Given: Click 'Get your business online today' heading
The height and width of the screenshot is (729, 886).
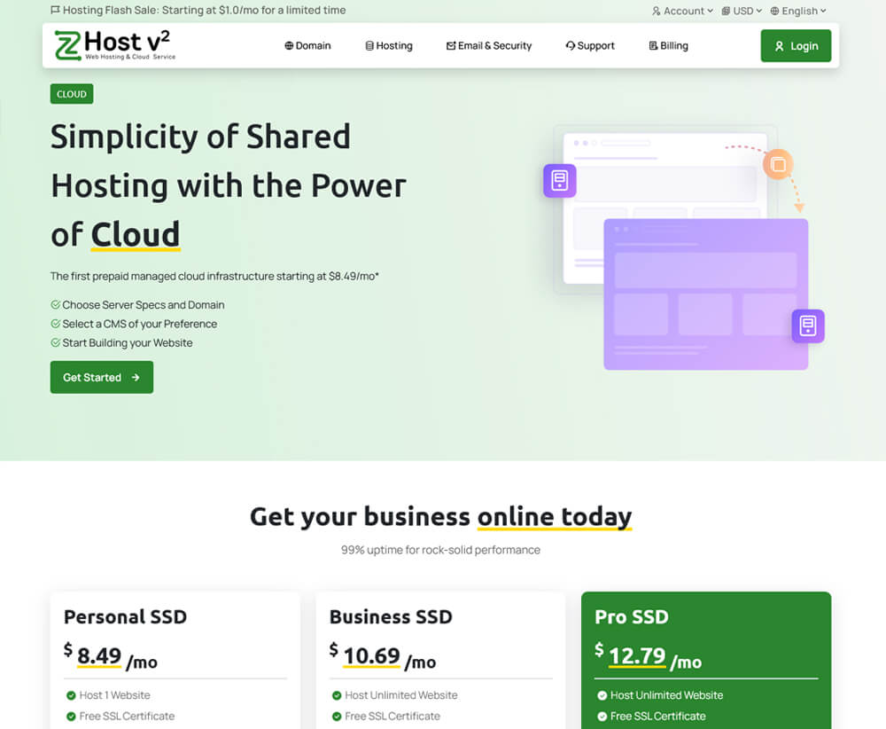Looking at the screenshot, I should pyautogui.click(x=440, y=517).
